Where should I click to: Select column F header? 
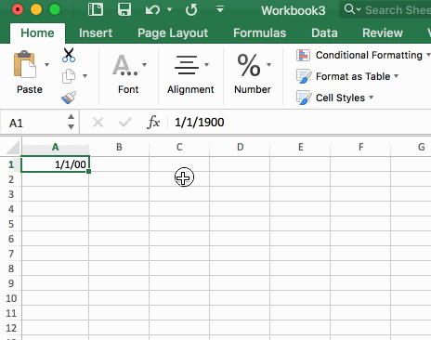click(x=360, y=147)
